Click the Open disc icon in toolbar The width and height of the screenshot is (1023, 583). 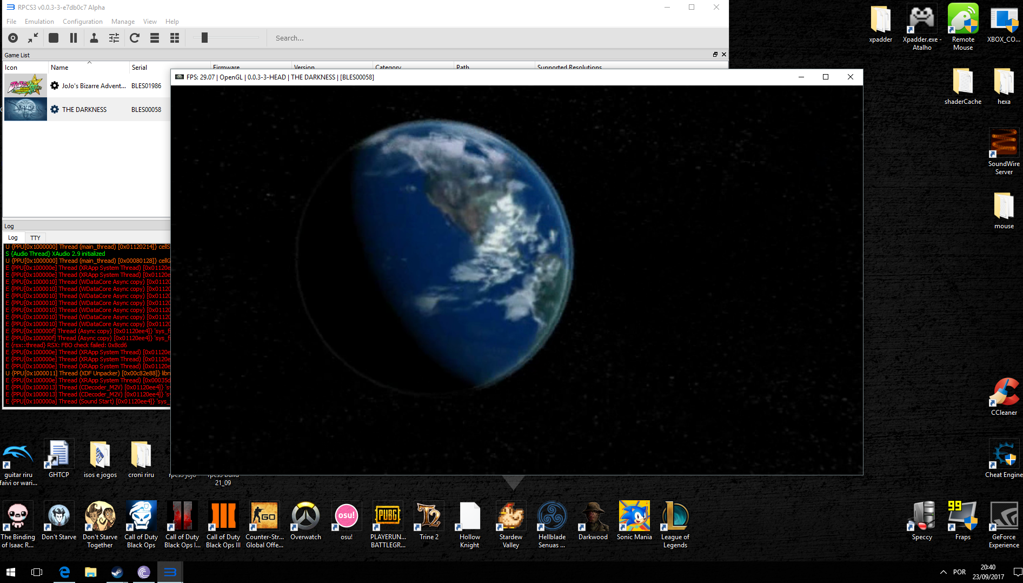[x=13, y=38]
